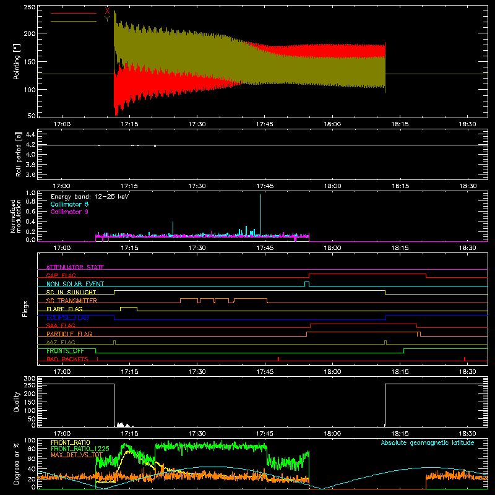Click the 18:15 time label under Pointing plot
495x495 pixels.
400,124
